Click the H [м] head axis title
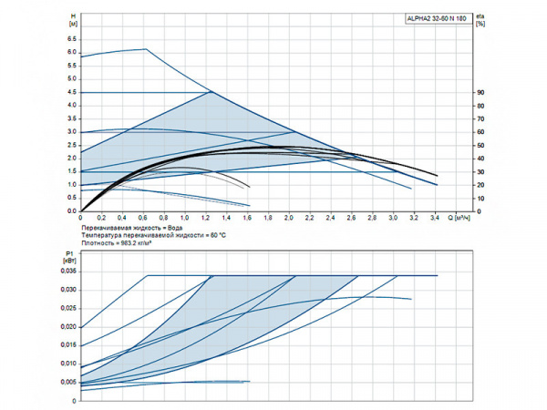Screen dimensions: 547x410 (x=73, y=20)
